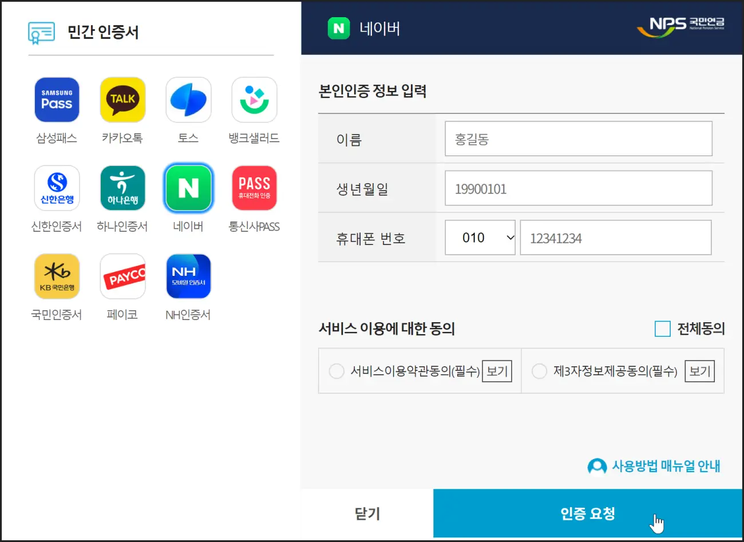Click the 네이버 label under the green icon

point(188,226)
